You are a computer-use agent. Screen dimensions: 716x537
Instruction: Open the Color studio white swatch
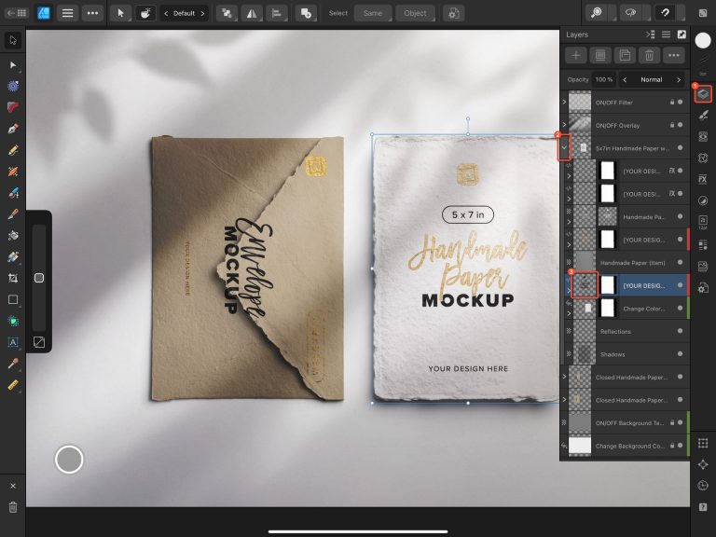(703, 41)
